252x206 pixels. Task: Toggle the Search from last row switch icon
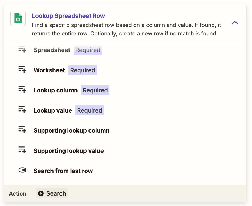[x=22, y=170]
